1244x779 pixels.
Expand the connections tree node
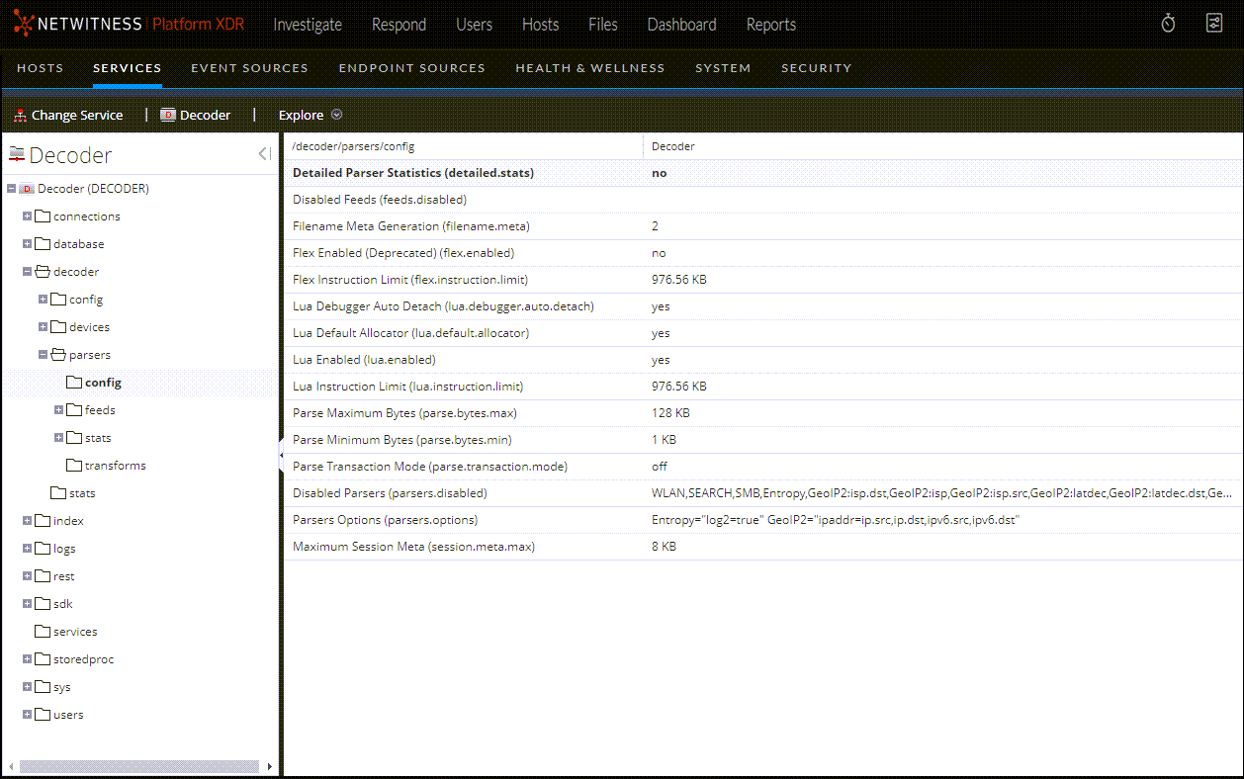coord(27,216)
